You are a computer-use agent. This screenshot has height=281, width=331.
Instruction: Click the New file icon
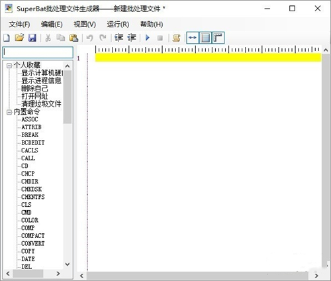click(x=7, y=38)
